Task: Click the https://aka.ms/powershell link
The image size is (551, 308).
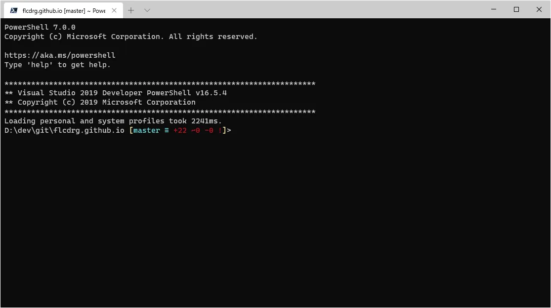Action: [x=59, y=55]
